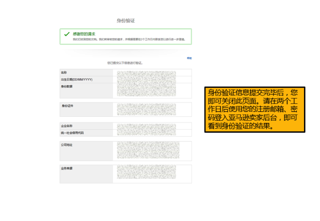320x221 pixels.
Task: Open the 帮助 help link
Action: click(189, 58)
